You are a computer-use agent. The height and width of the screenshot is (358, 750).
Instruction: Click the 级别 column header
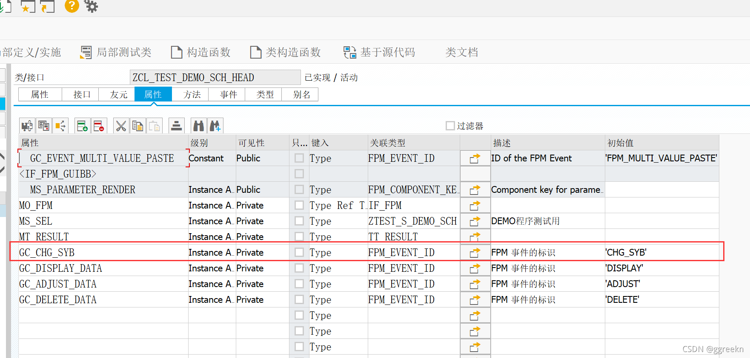[212, 143]
